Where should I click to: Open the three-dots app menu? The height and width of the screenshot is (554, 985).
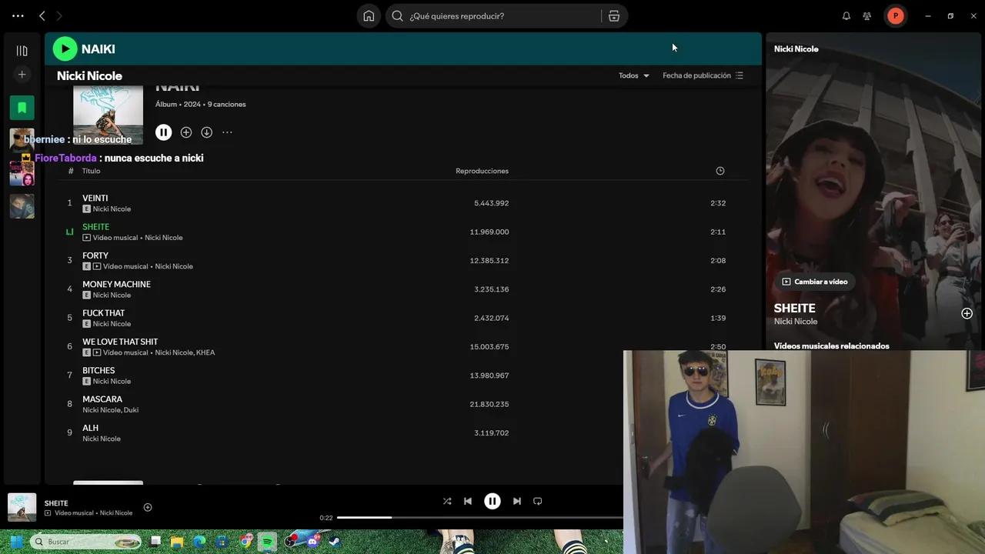18,16
